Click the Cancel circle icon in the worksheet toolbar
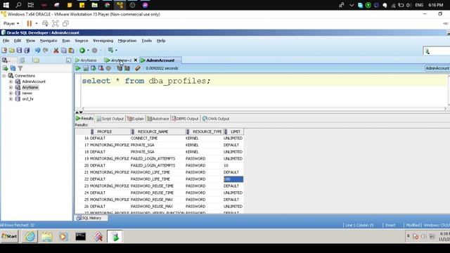This screenshot has height=253, width=450. point(108,68)
